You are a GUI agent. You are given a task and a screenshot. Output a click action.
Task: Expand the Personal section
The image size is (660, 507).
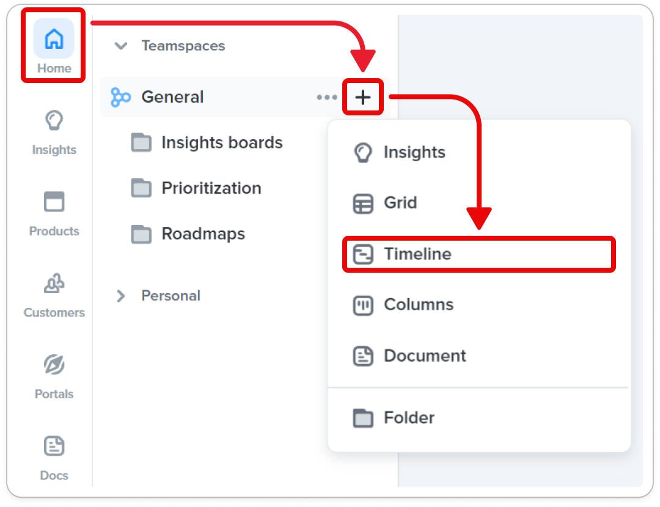click(x=121, y=296)
